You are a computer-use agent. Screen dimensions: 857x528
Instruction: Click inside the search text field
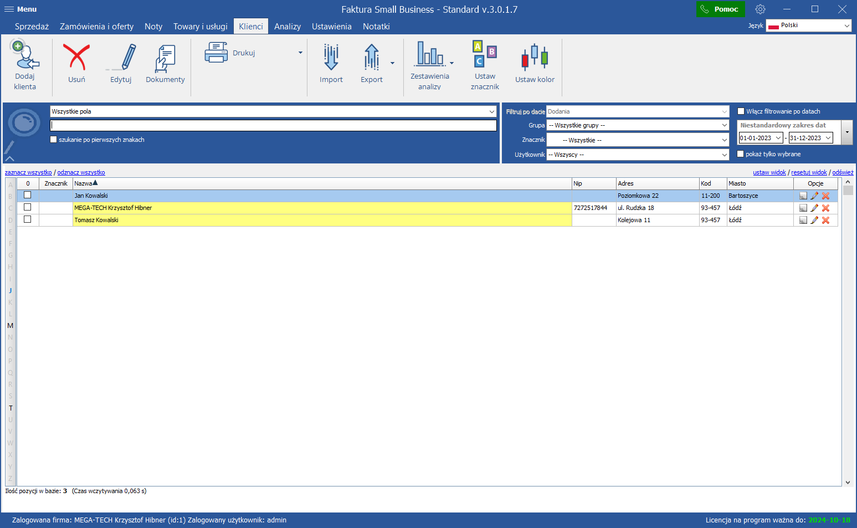[273, 126]
